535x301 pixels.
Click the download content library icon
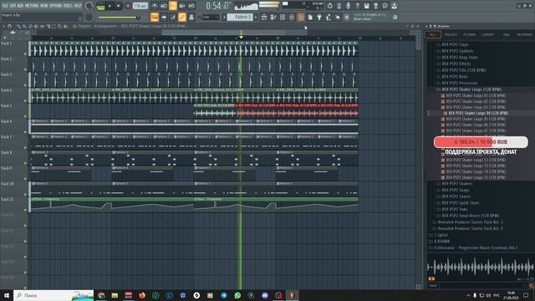point(394,6)
